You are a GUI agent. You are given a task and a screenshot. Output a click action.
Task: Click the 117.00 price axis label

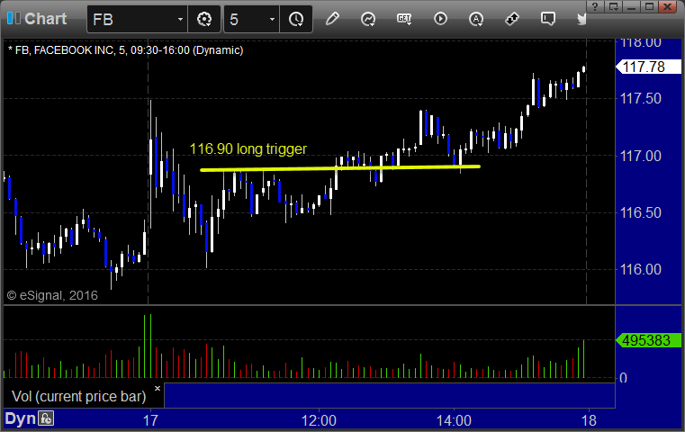[641, 156]
